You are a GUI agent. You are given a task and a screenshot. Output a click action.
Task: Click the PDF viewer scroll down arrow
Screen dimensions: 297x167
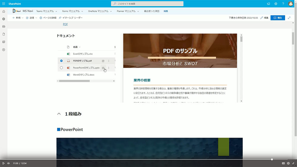pos(241,101)
